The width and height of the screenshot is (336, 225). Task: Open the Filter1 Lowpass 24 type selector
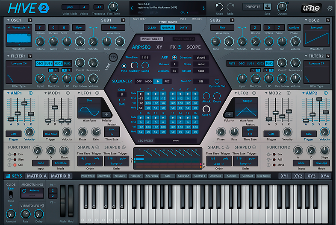(x=20, y=64)
